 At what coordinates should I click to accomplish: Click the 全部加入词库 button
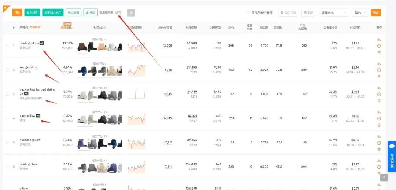tap(53, 12)
